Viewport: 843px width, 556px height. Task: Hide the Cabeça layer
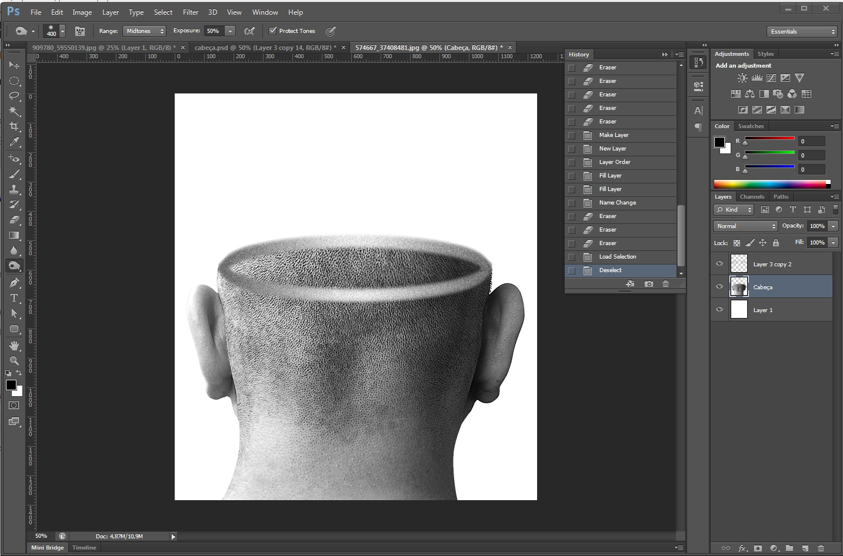(719, 287)
